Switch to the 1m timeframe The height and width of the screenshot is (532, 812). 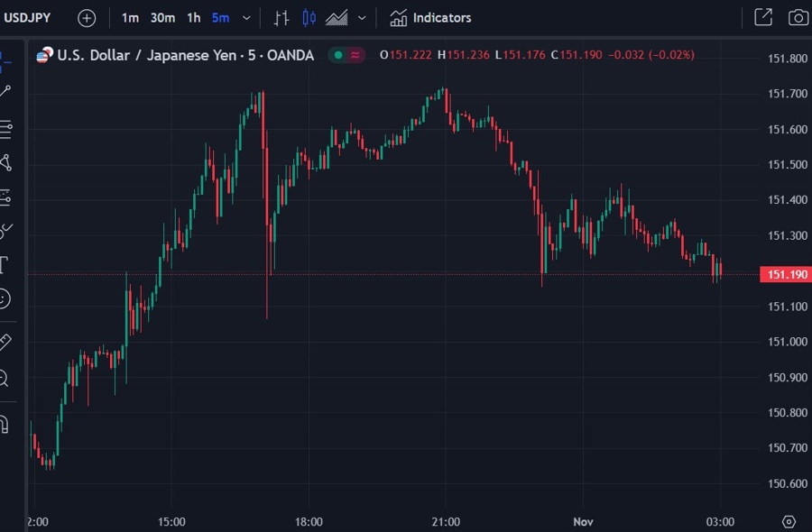(x=130, y=18)
